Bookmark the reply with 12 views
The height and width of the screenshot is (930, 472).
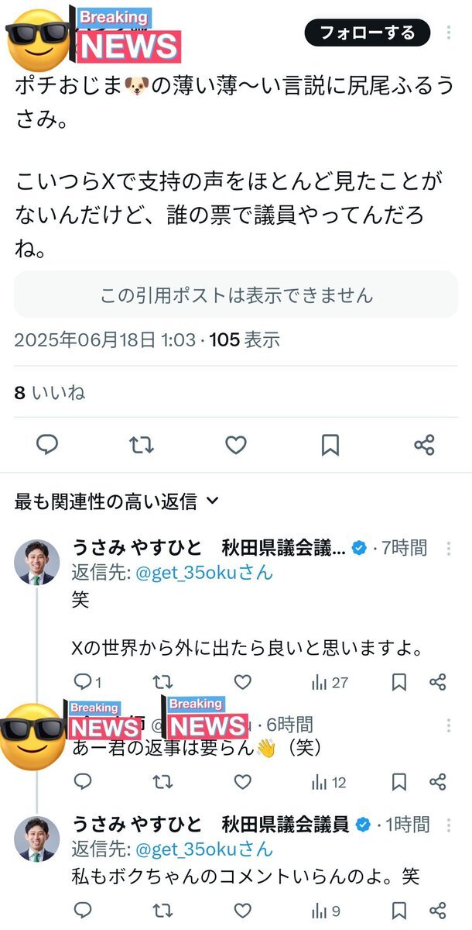(399, 782)
